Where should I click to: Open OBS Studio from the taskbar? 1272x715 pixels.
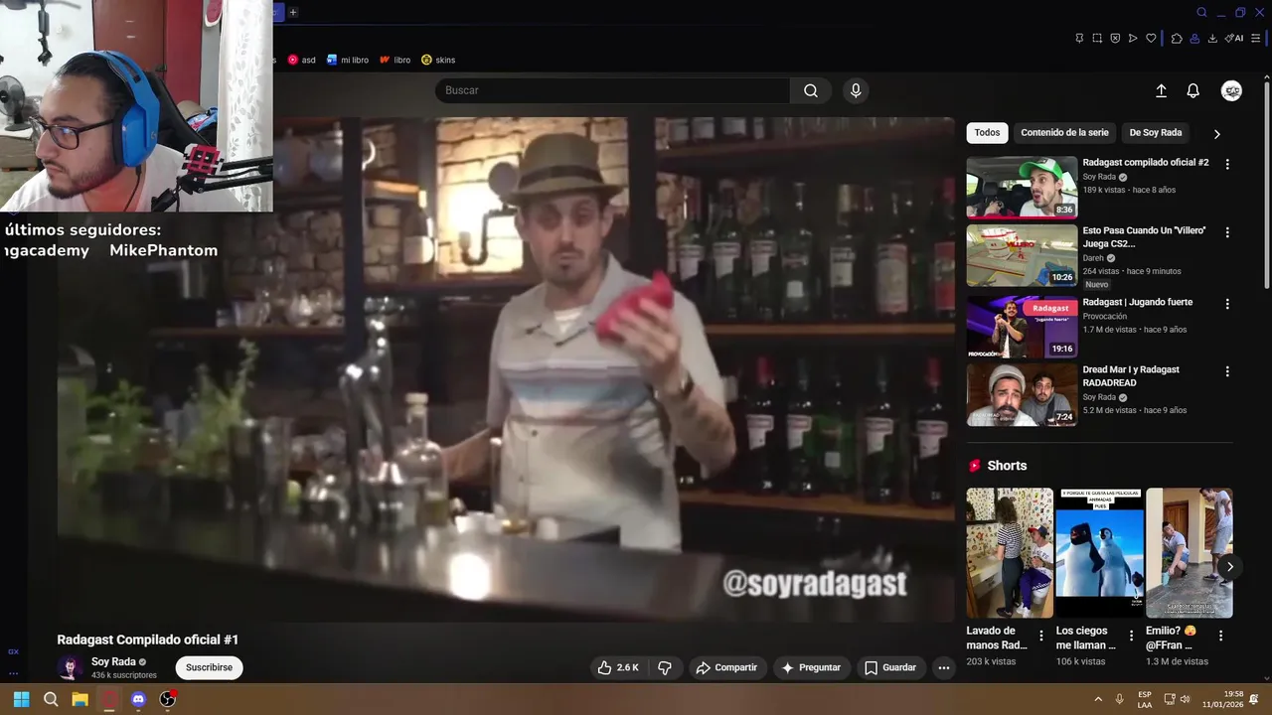[x=168, y=699]
